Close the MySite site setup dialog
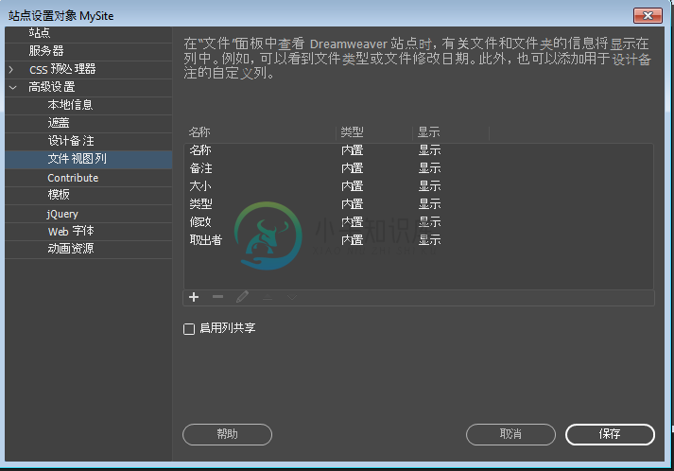 (648, 15)
